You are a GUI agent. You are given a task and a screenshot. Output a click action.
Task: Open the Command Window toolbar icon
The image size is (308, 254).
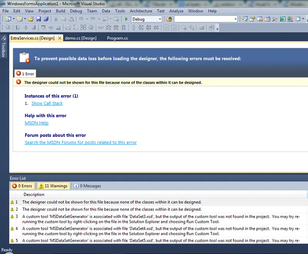(x=298, y=19)
